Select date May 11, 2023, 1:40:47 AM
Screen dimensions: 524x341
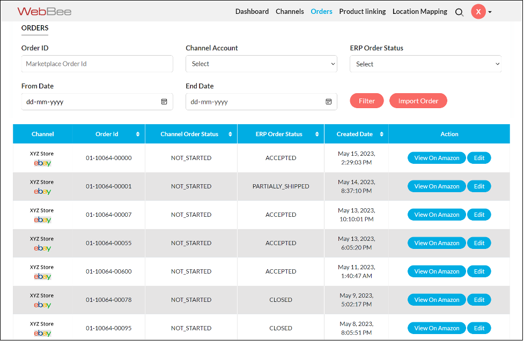click(356, 271)
